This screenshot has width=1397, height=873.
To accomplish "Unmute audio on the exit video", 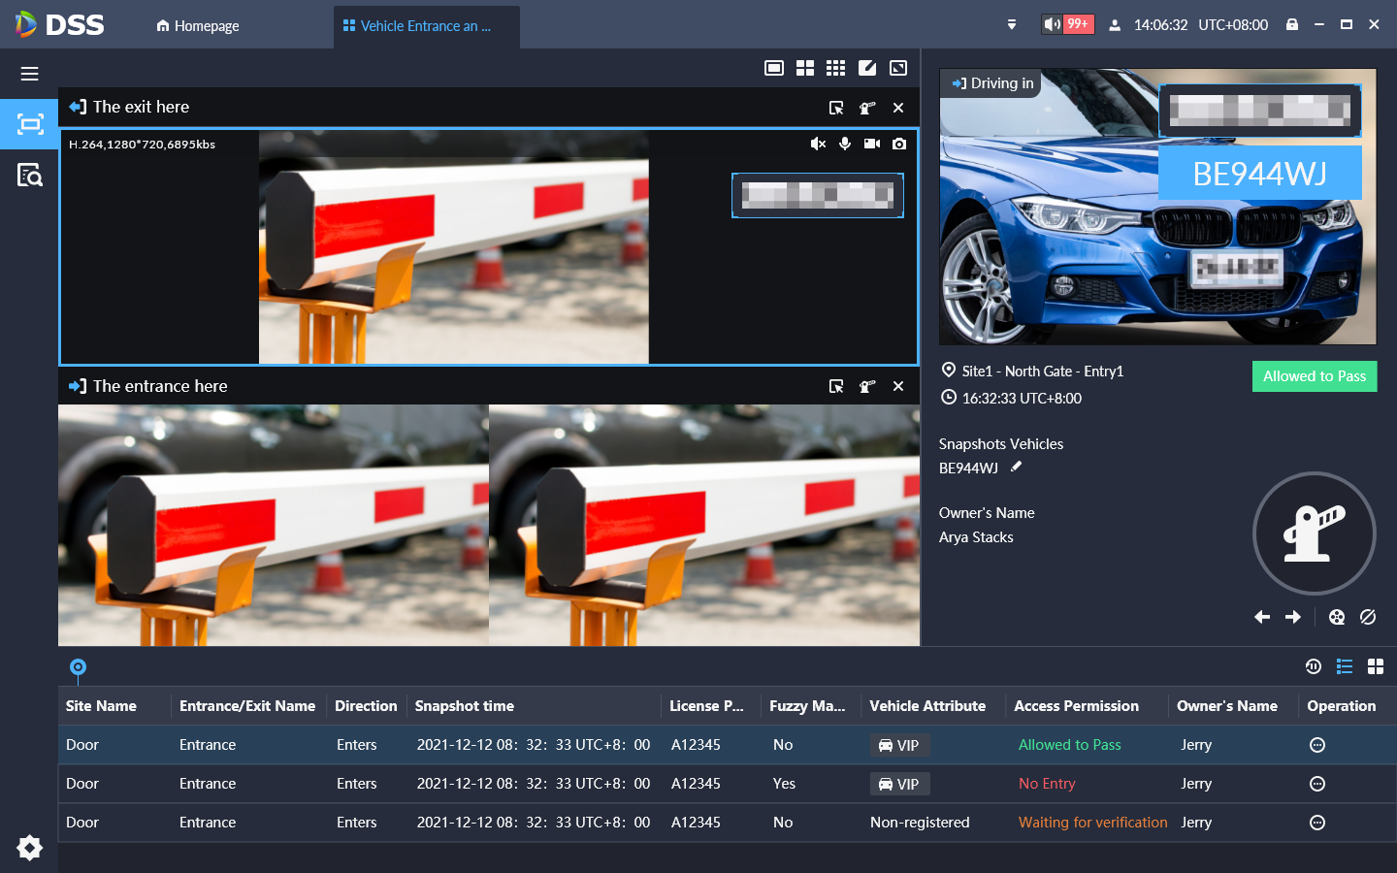I will point(818,144).
